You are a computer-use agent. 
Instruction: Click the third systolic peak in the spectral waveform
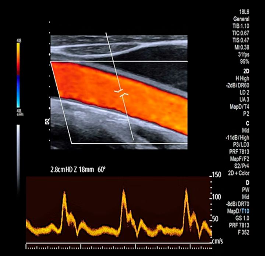(185, 191)
